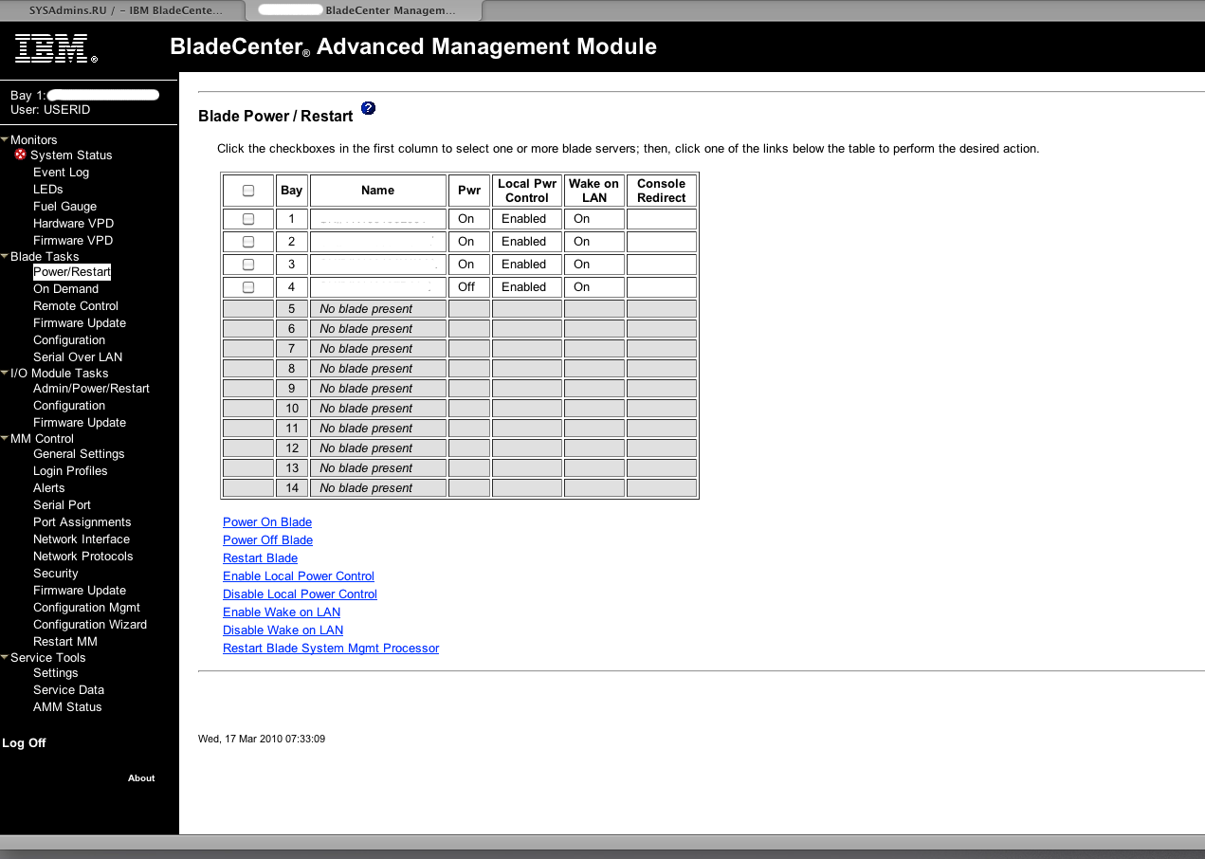This screenshot has width=1205, height=859.
Task: Collapse the Monitors section triangle
Action: click(5, 139)
